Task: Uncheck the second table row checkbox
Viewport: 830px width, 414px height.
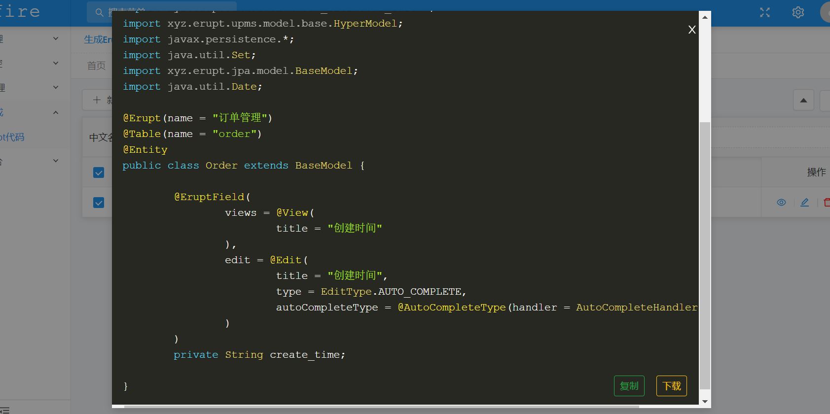Action: [99, 203]
